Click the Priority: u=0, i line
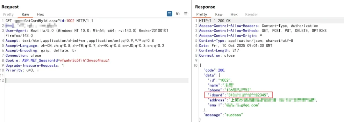The height and width of the screenshot is (122, 344). tap(22, 70)
